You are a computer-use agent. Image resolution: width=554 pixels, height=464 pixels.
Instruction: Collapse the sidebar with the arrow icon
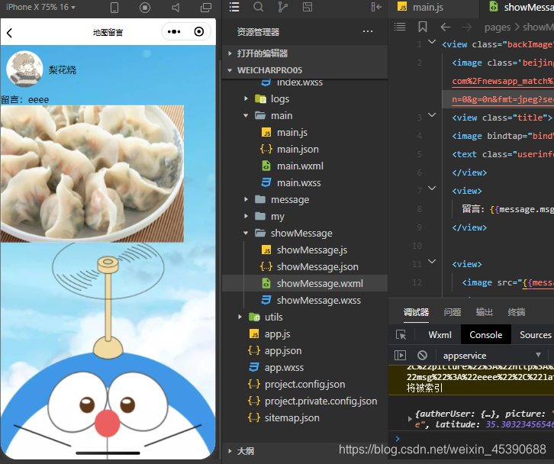point(376,7)
